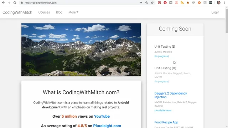The height and width of the screenshot is (128, 228).
Task: Click the mountain landscape banner image
Action: click(81, 49)
